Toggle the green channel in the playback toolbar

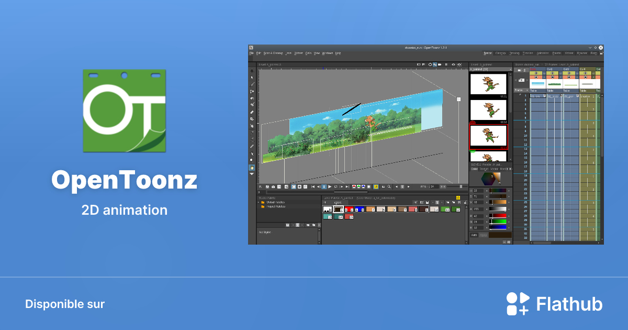pyautogui.click(x=358, y=186)
